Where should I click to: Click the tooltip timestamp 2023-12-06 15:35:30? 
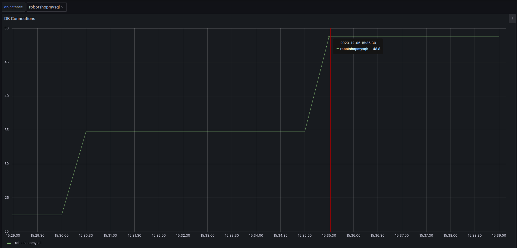(x=358, y=43)
